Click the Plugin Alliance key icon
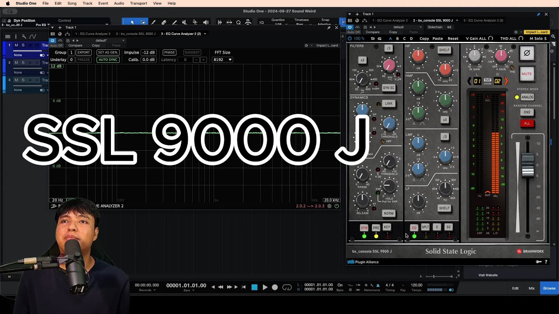 pos(538,262)
